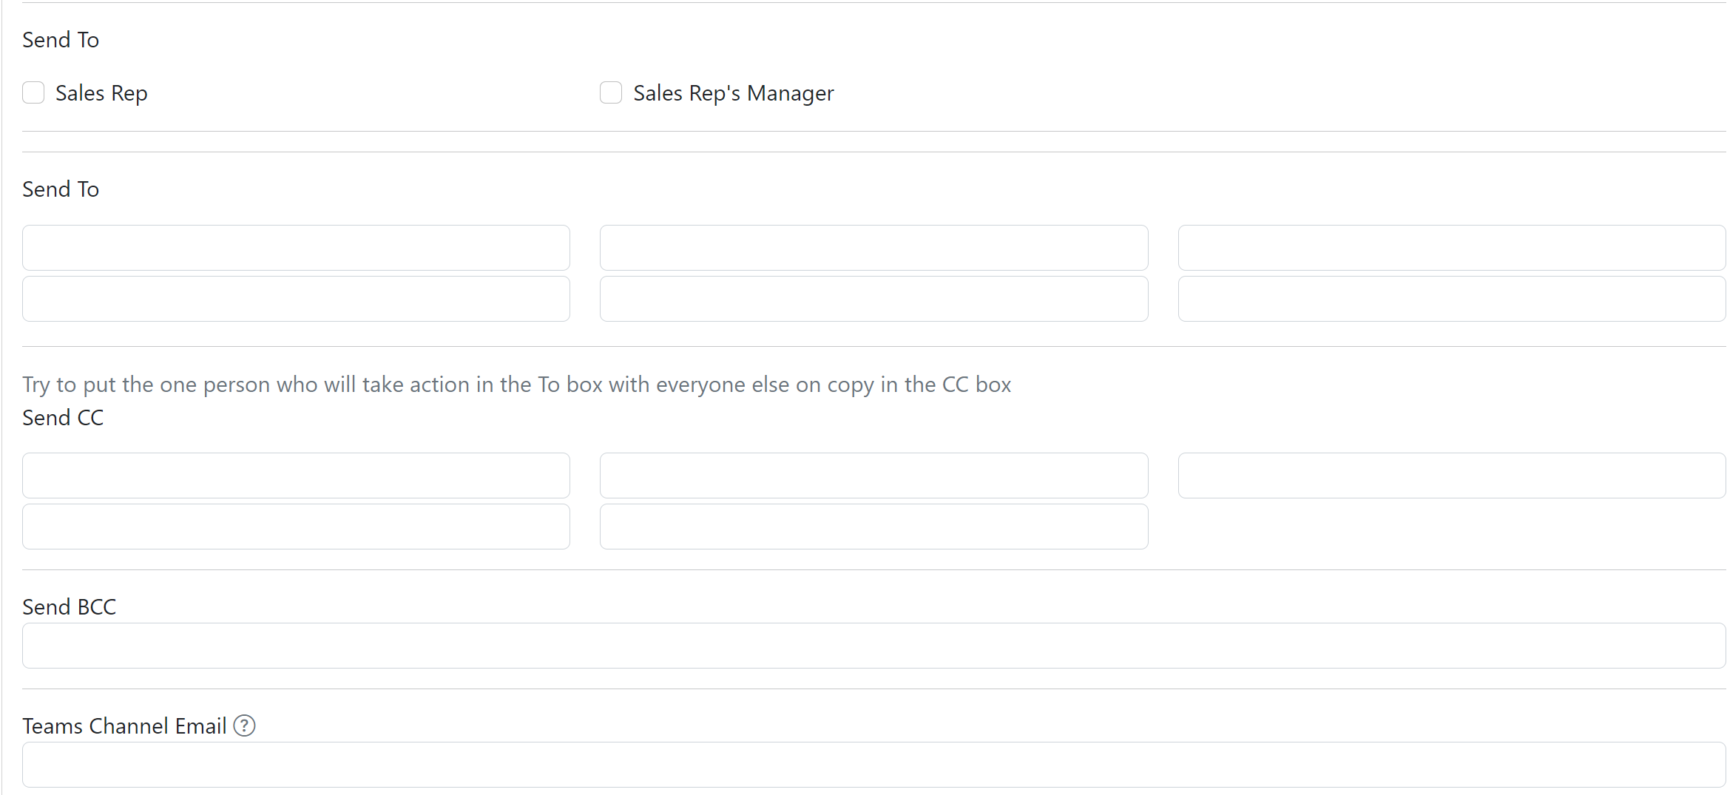Screen dimensions: 1727x795
Task: Click the Sales Rep label text
Action: [101, 93]
